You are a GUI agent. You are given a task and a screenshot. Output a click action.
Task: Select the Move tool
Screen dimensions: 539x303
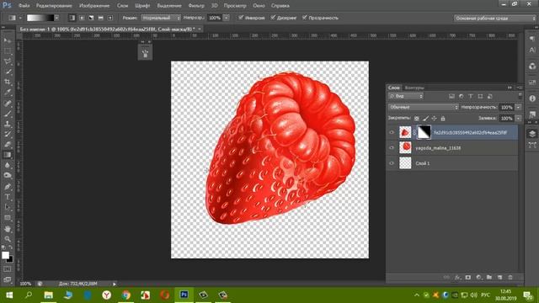coord(8,40)
